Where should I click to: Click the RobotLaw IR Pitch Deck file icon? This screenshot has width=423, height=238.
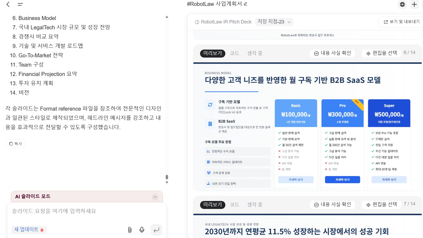coord(197,22)
